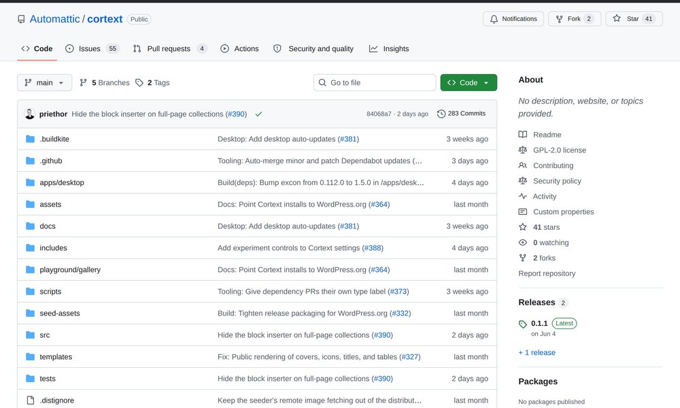Screen dimensions: 680x408
Task: Open the #332 pull request link
Action: click(401, 313)
